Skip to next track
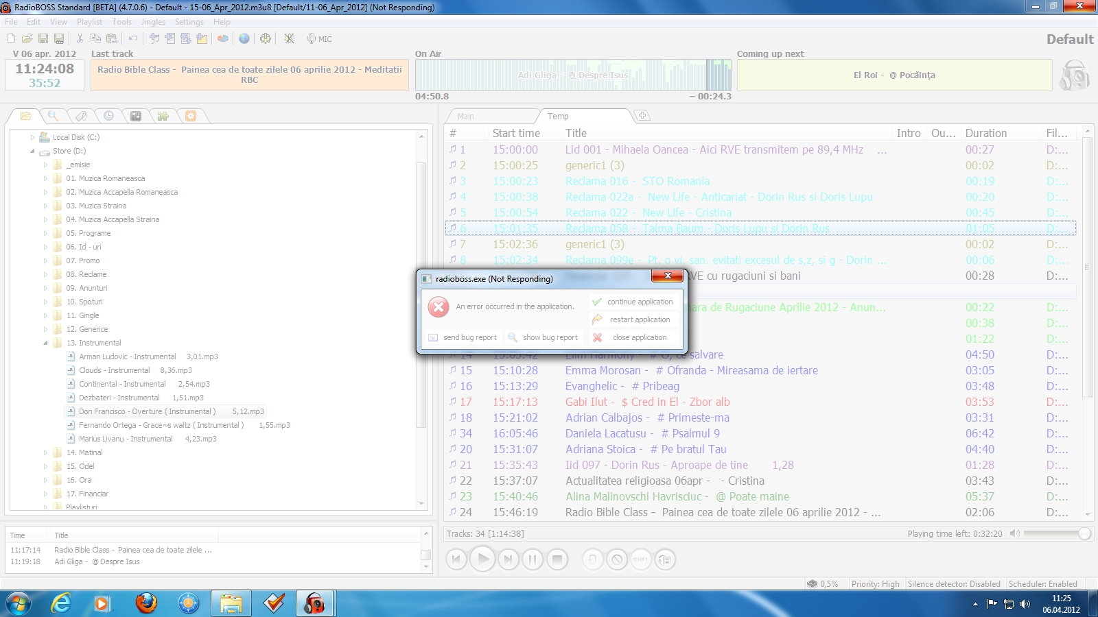Screen dimensions: 1098x617 tap(509, 559)
